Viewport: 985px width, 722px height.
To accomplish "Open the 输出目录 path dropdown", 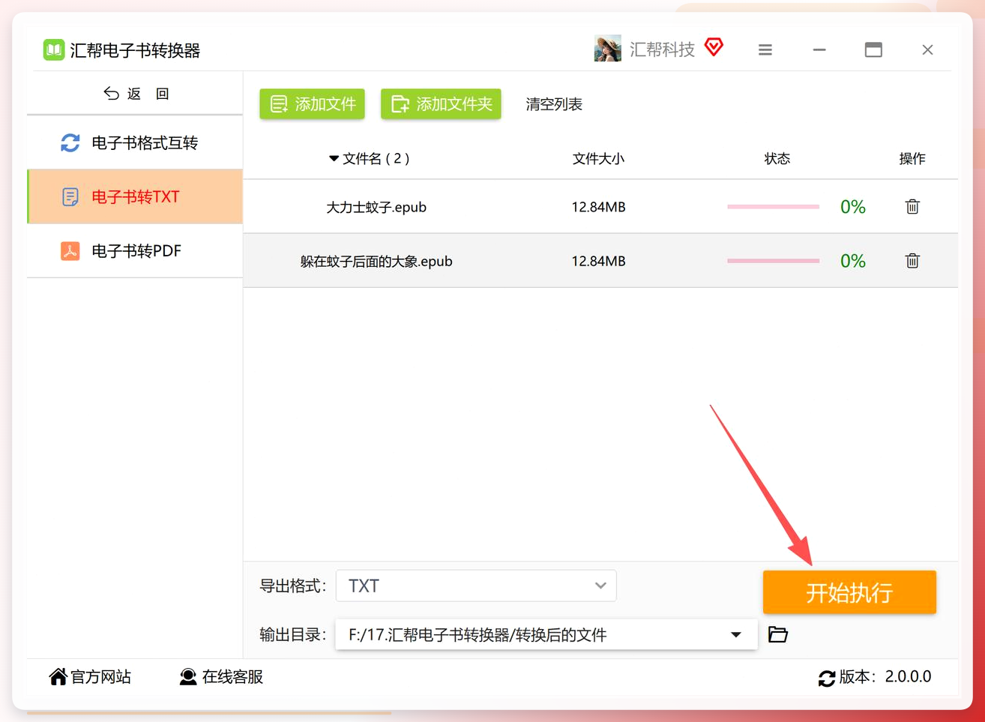I will click(546, 635).
